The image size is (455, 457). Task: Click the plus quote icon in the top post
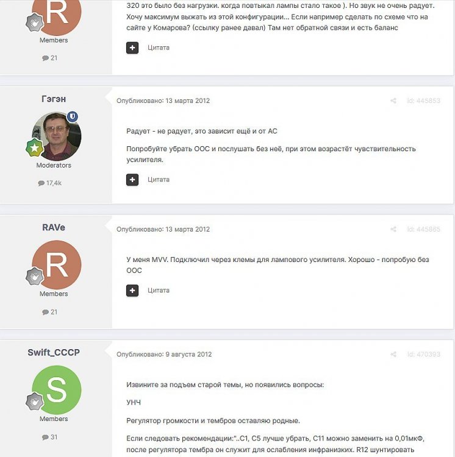(132, 48)
